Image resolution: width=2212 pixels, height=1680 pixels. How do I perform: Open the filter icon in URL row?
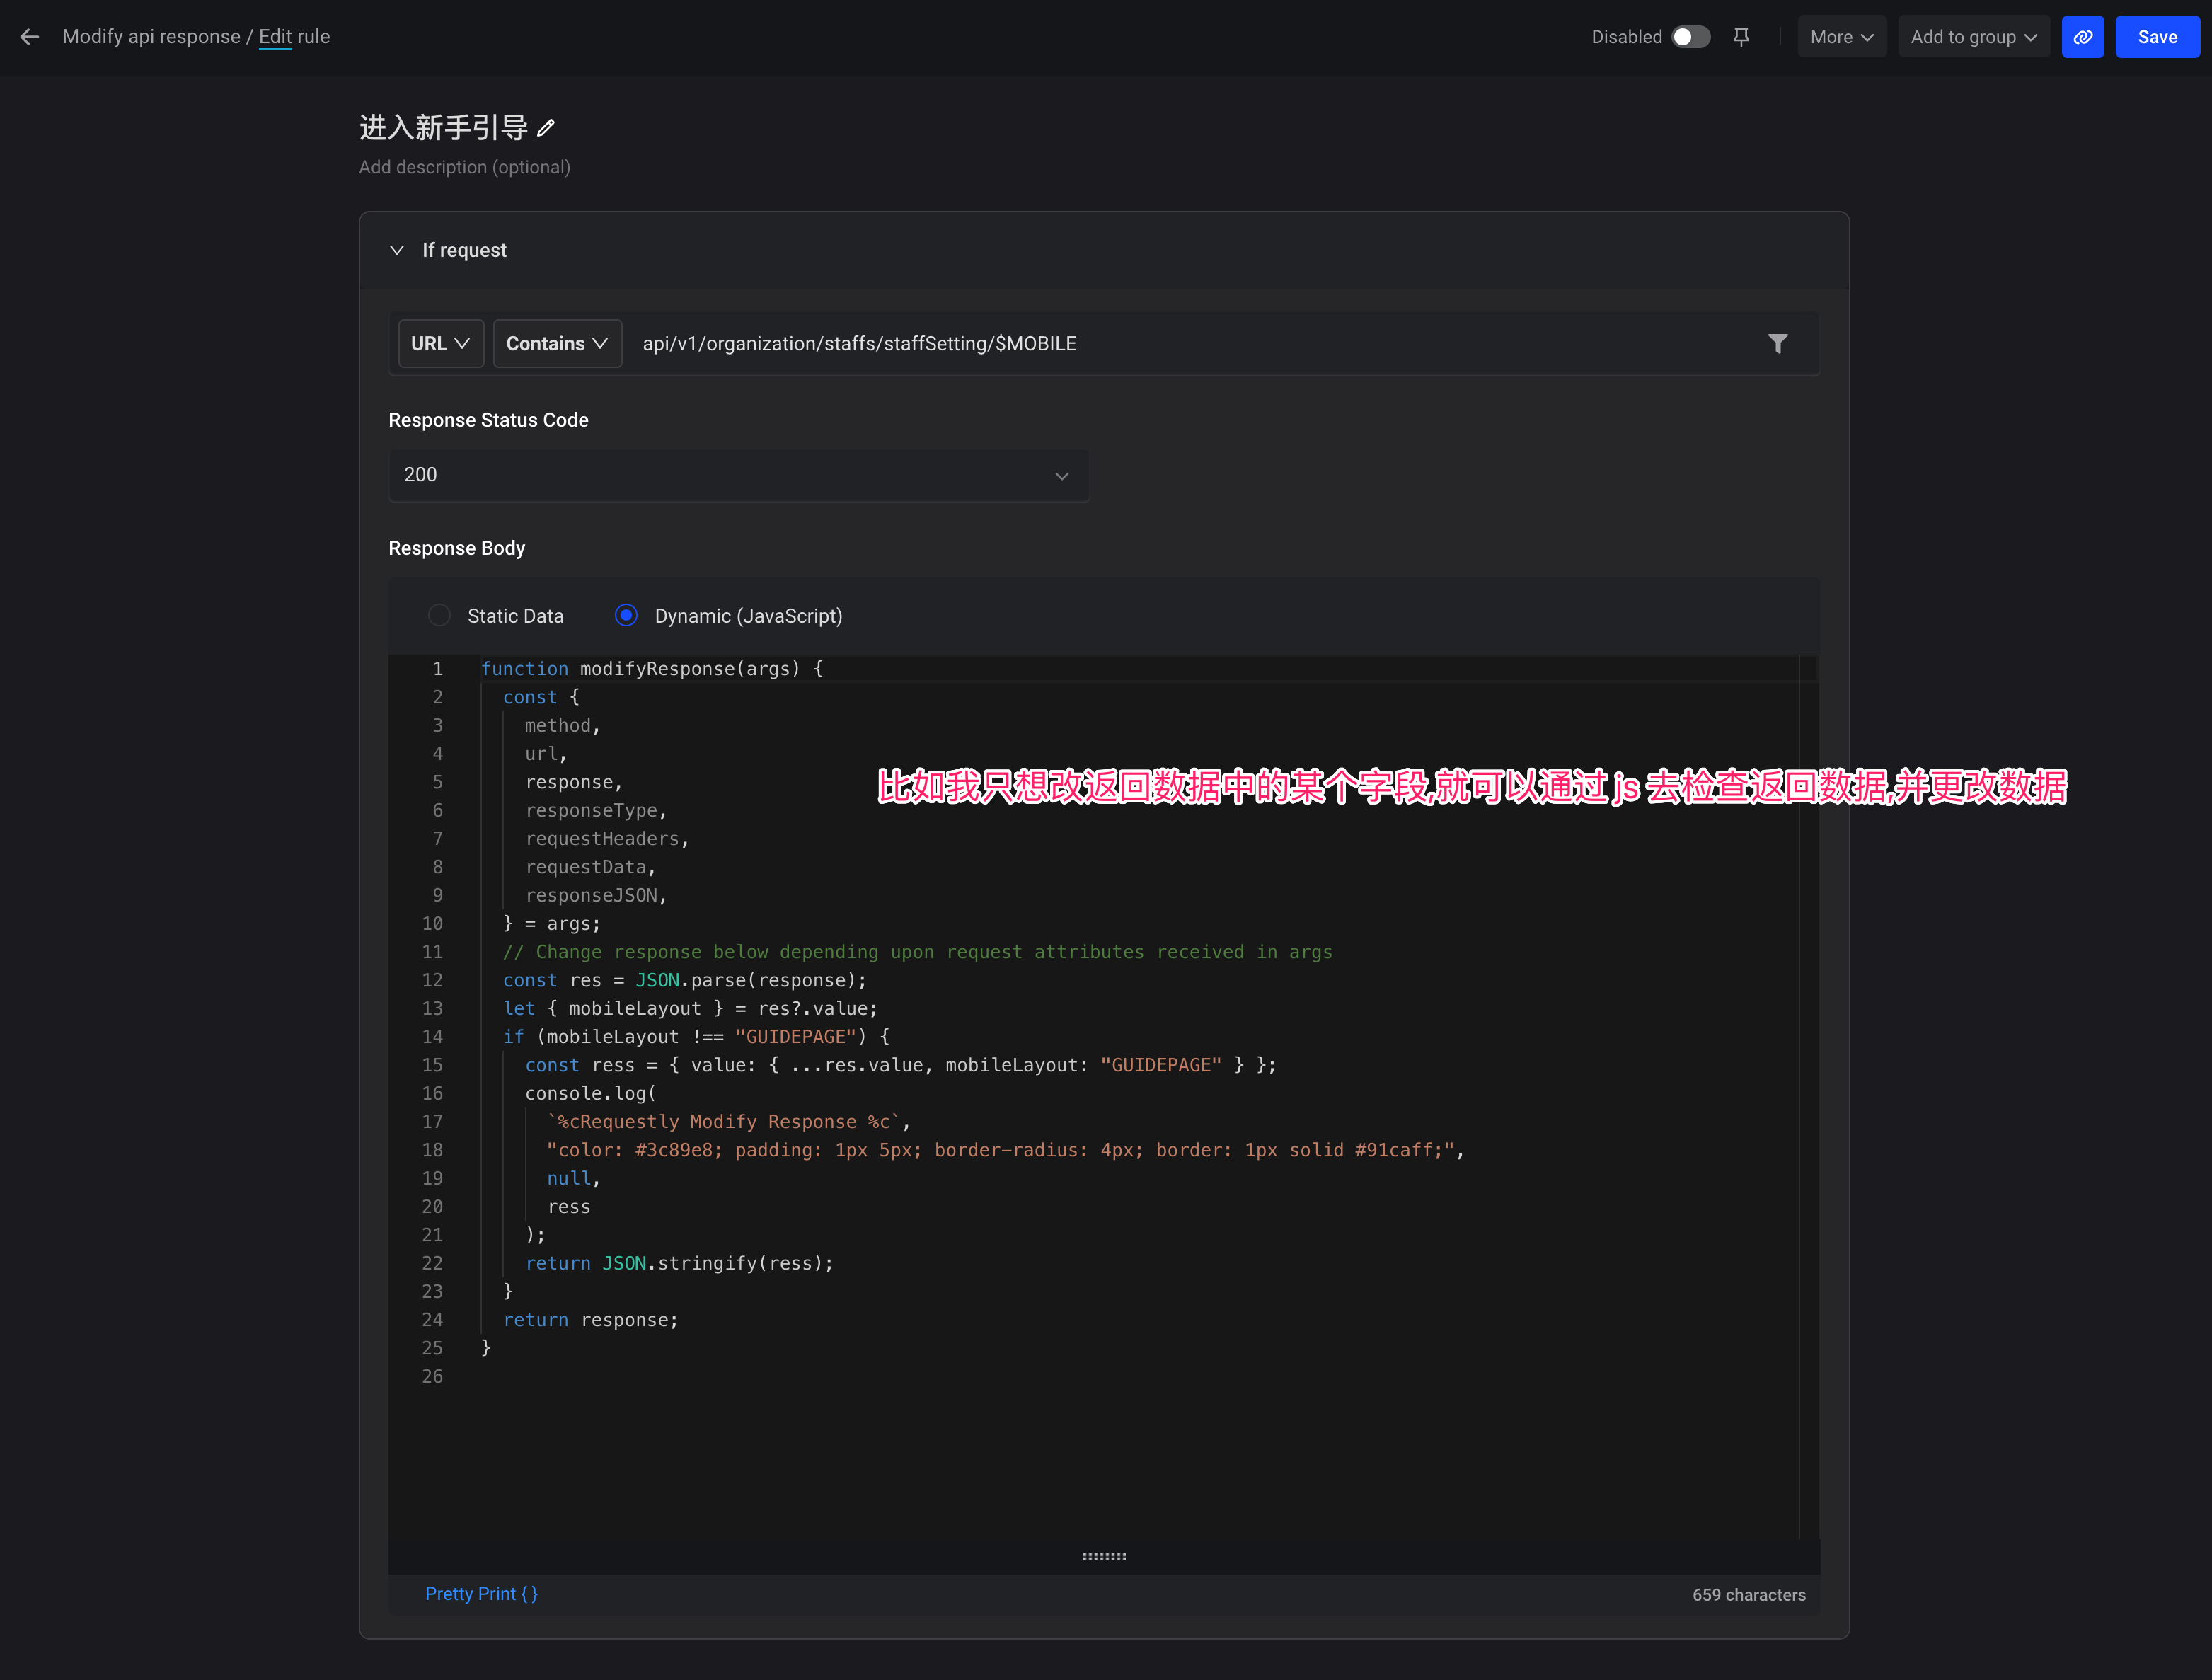1777,344
